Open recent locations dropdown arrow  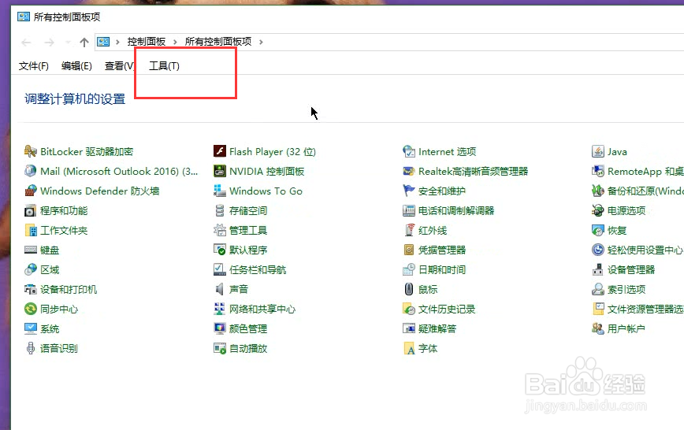(68, 43)
